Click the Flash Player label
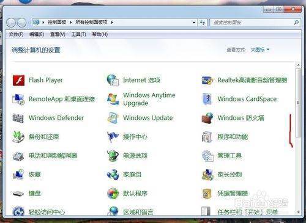Image resolution: width=306 pixels, height=223 pixels. (46, 80)
